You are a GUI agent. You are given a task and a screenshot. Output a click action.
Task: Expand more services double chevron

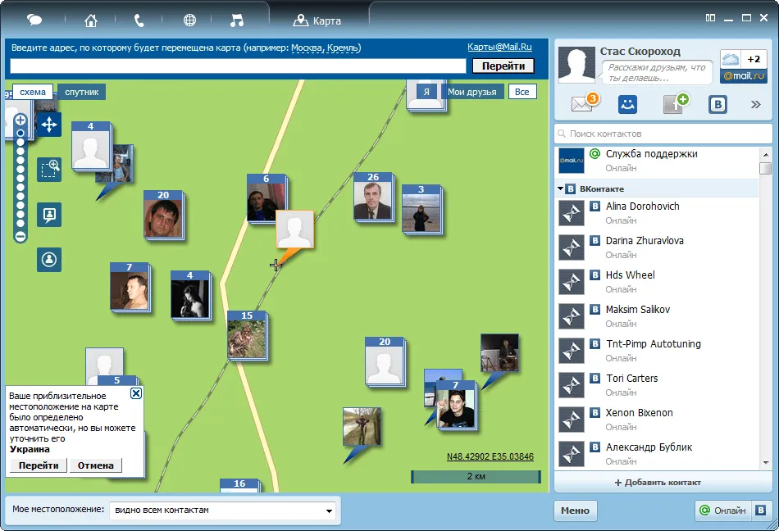(756, 104)
